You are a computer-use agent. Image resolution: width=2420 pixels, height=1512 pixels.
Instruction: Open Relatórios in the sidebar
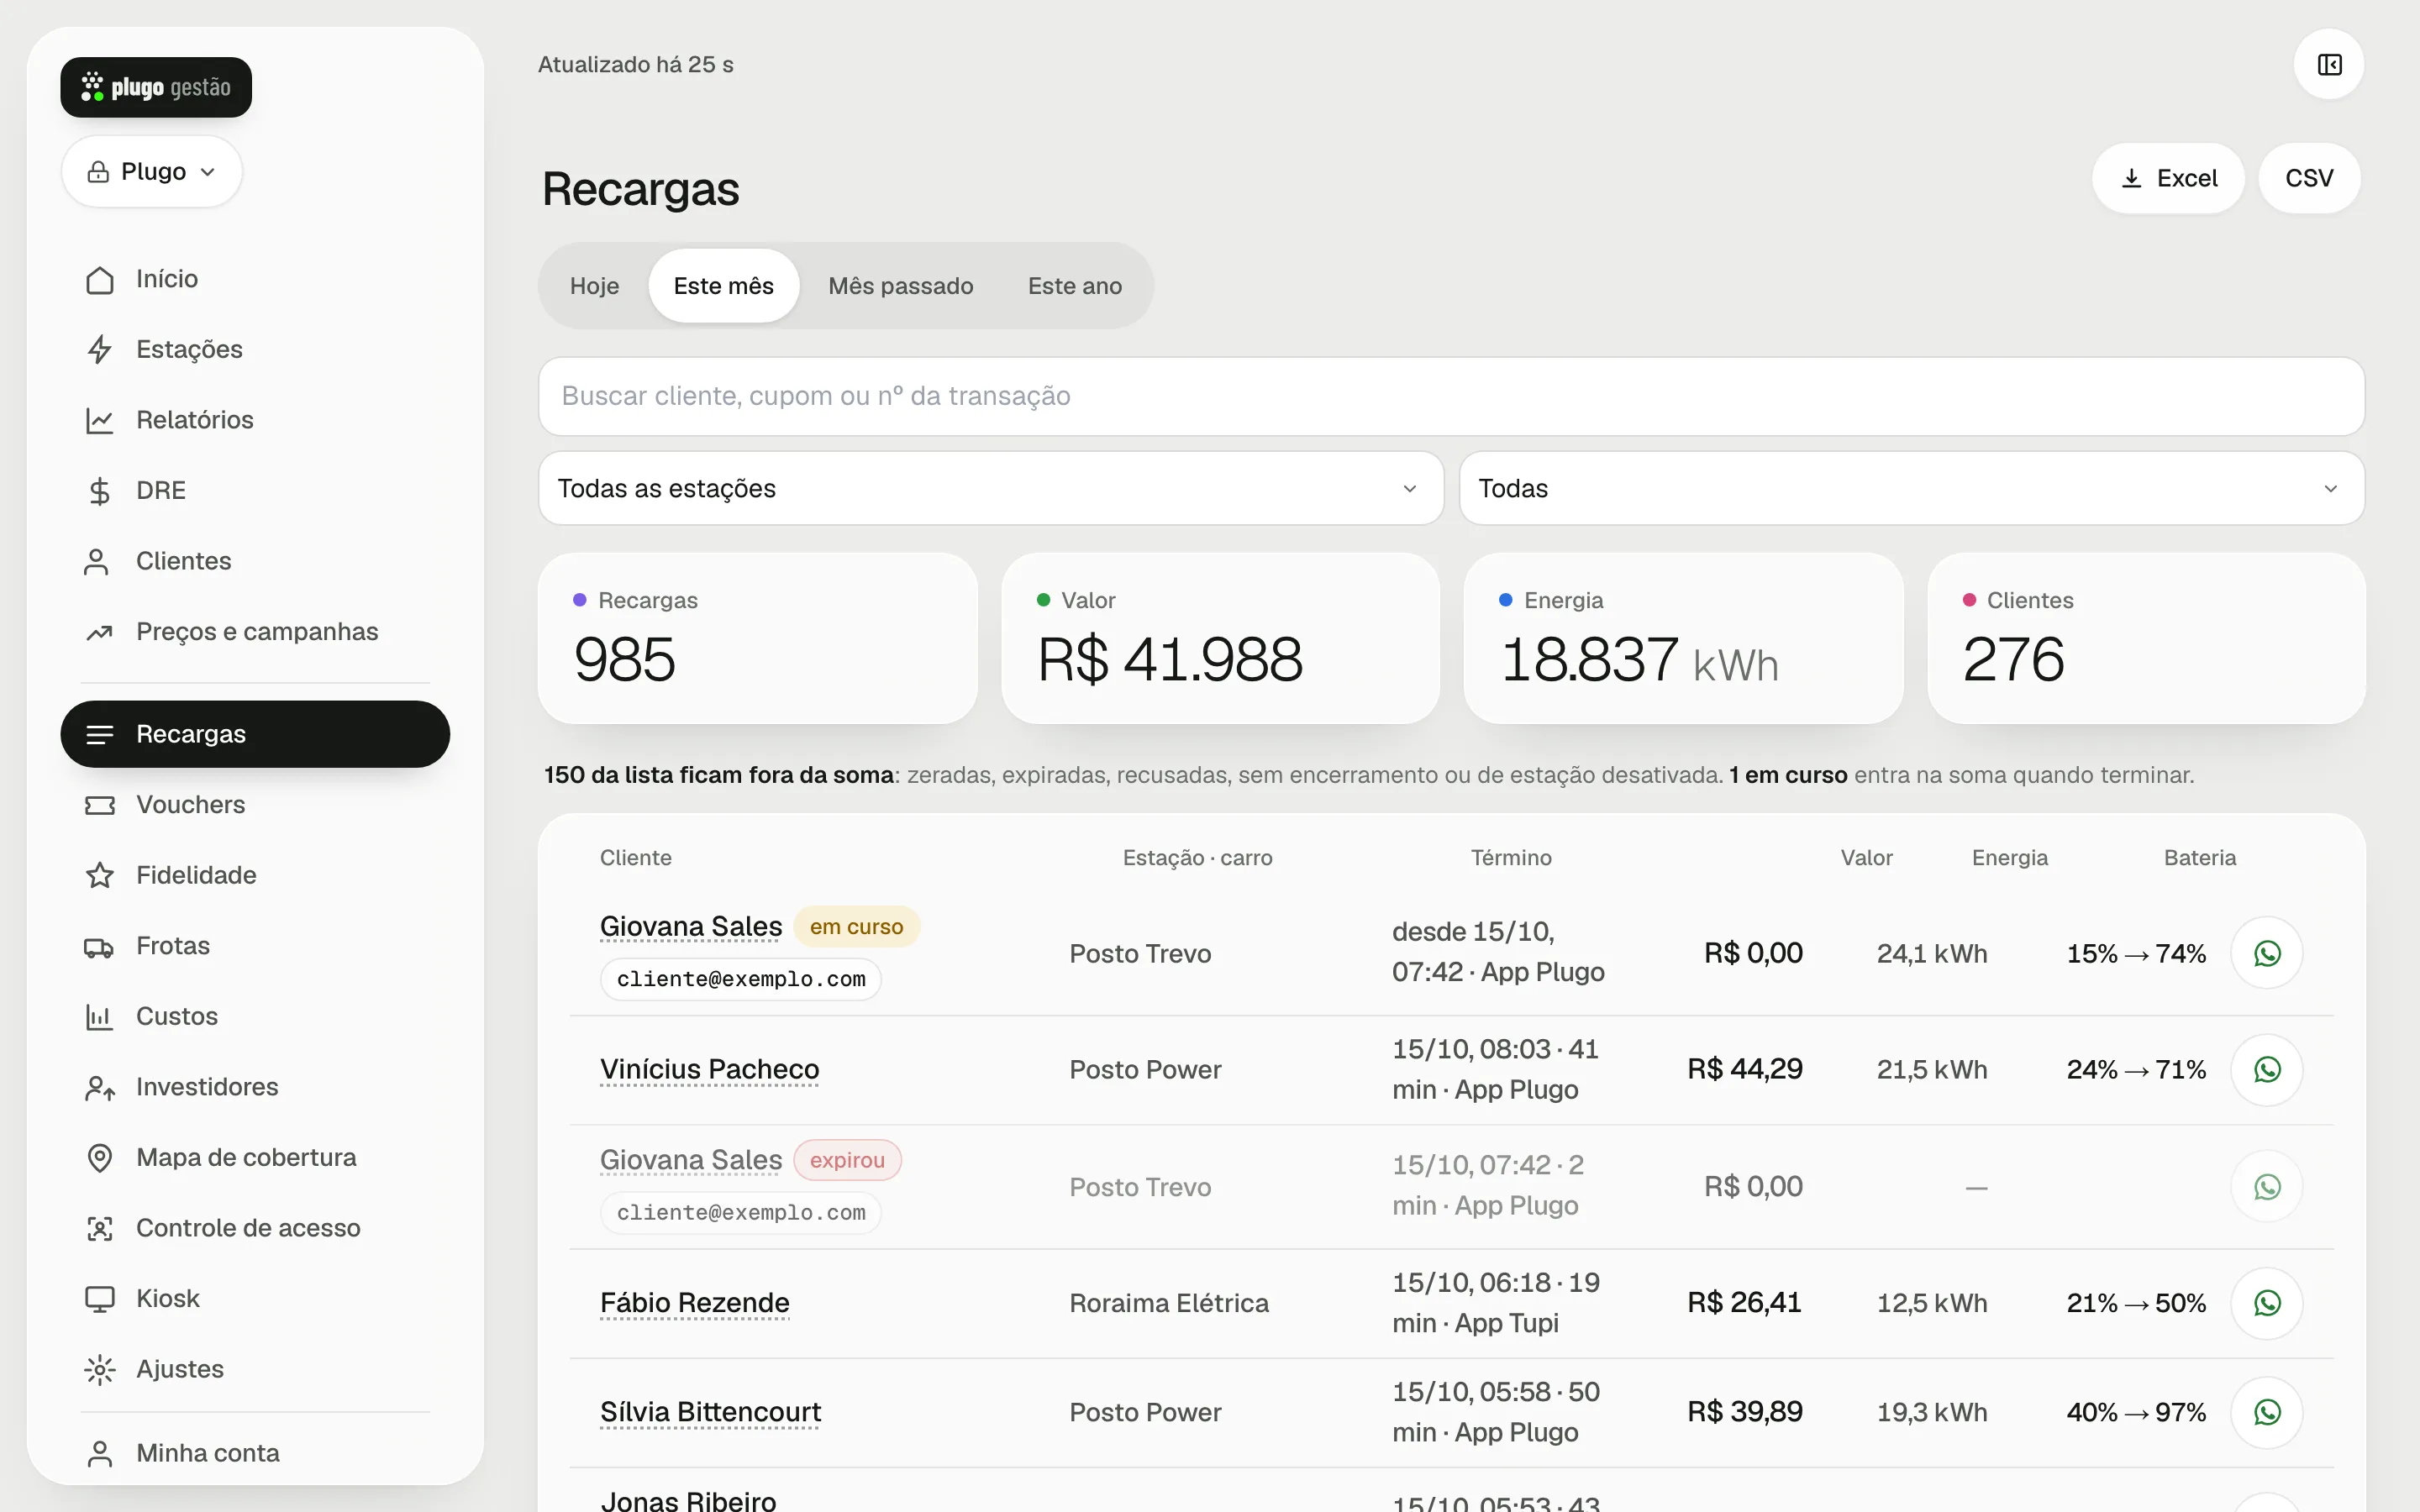click(255, 420)
